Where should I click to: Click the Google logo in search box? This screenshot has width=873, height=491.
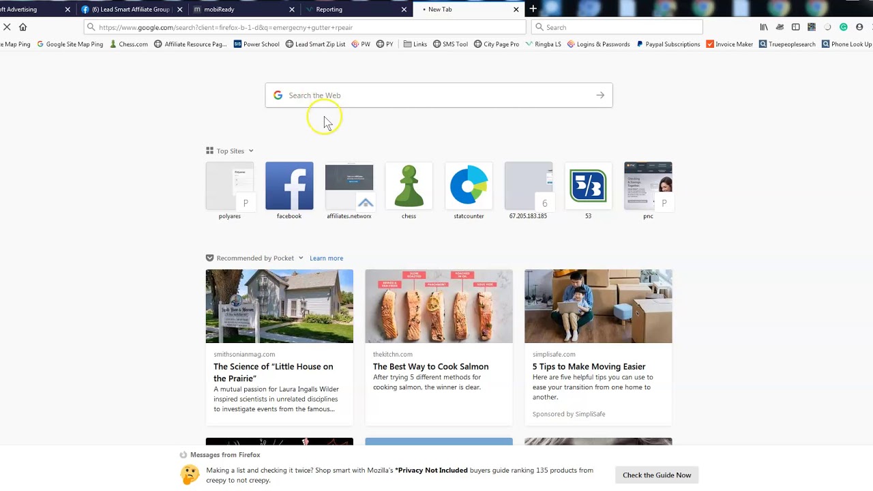(278, 95)
